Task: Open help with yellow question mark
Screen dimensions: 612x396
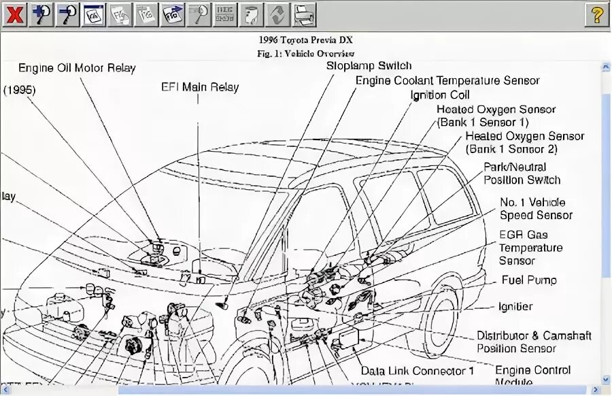Action: click(597, 15)
